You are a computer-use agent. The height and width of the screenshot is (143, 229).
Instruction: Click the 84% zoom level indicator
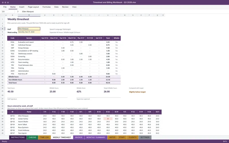click(x=225, y=141)
